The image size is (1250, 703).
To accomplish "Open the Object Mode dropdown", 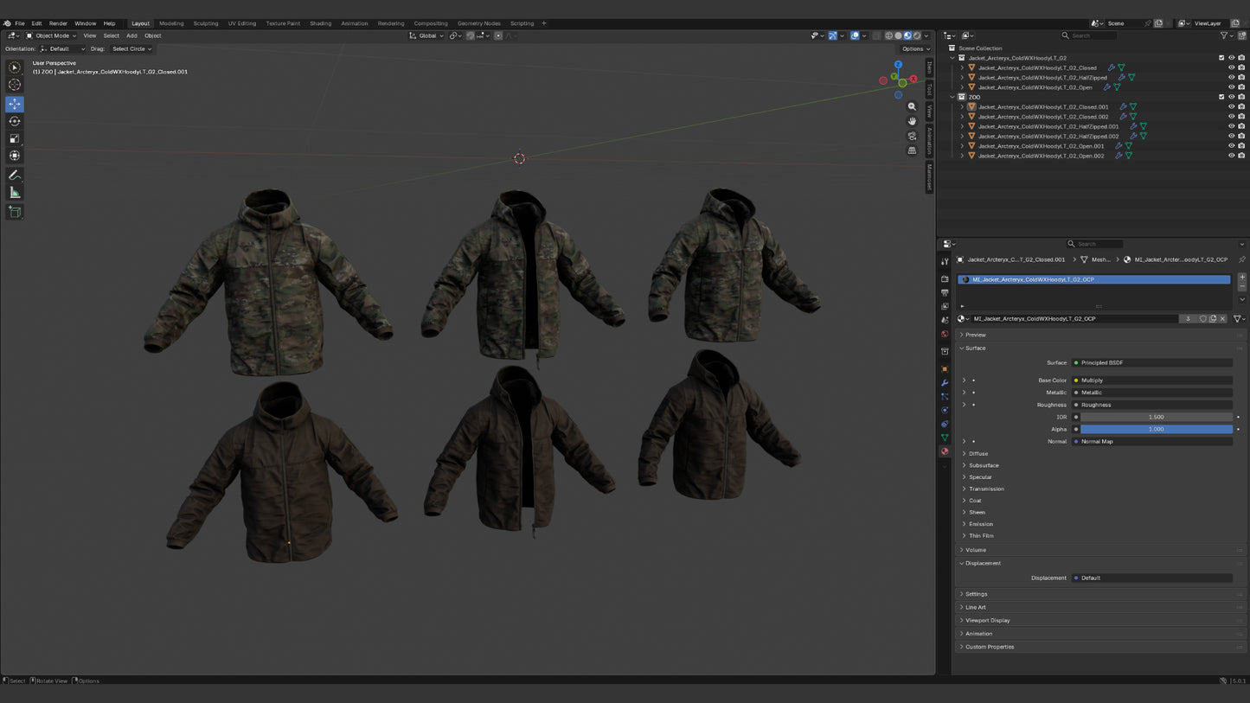I will coord(50,35).
